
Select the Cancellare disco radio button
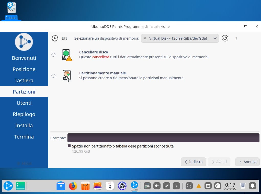pos(53,55)
